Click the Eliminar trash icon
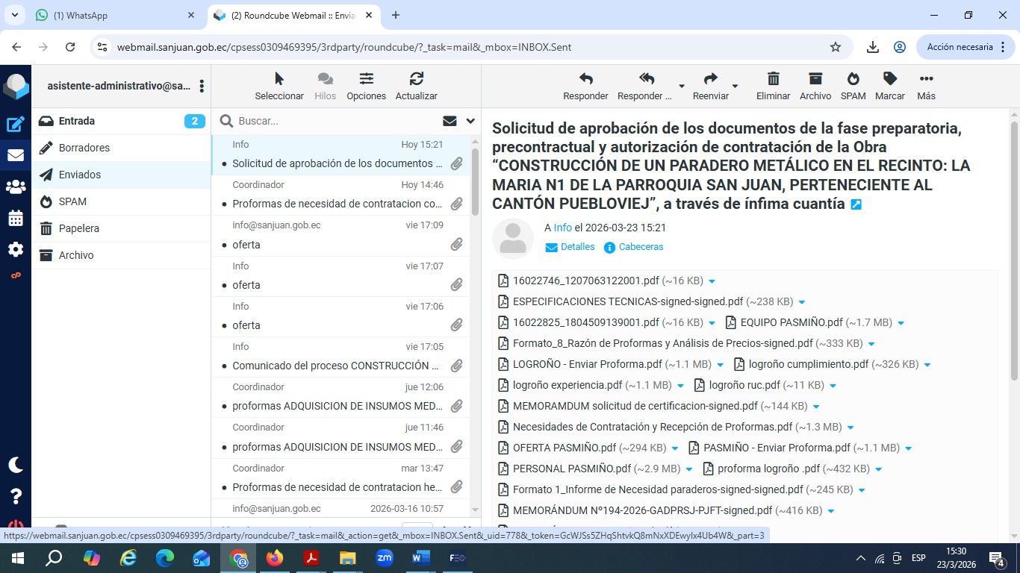 tap(773, 79)
